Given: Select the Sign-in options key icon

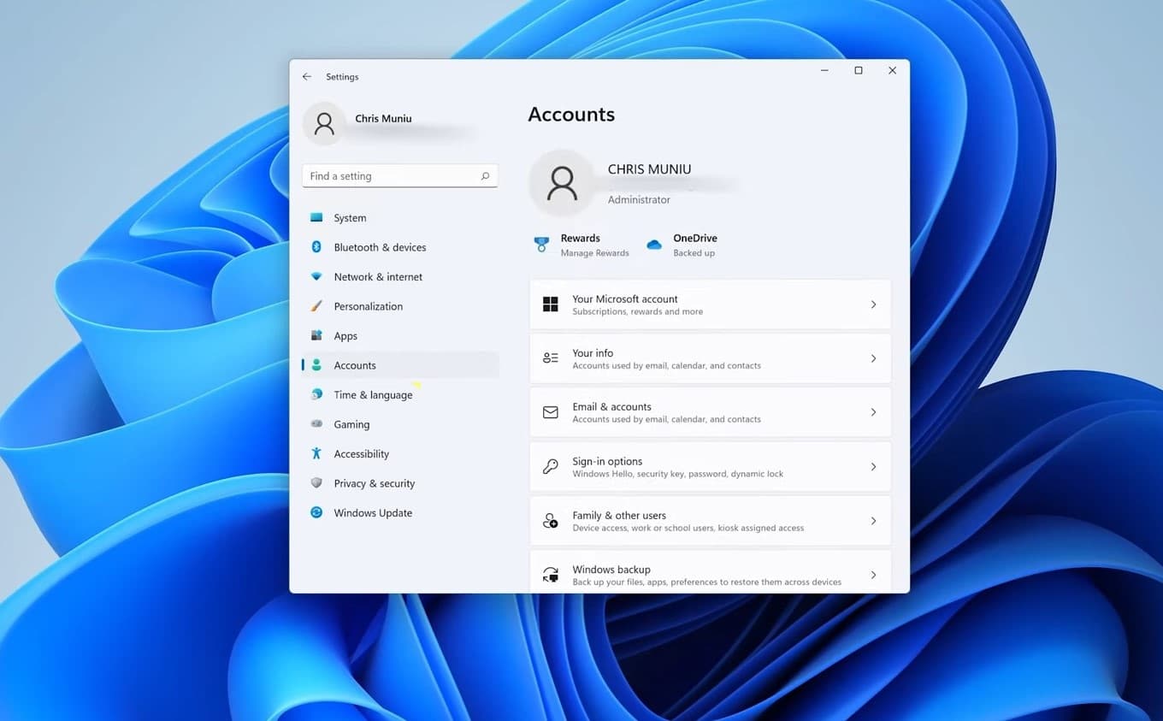Looking at the screenshot, I should tap(550, 466).
